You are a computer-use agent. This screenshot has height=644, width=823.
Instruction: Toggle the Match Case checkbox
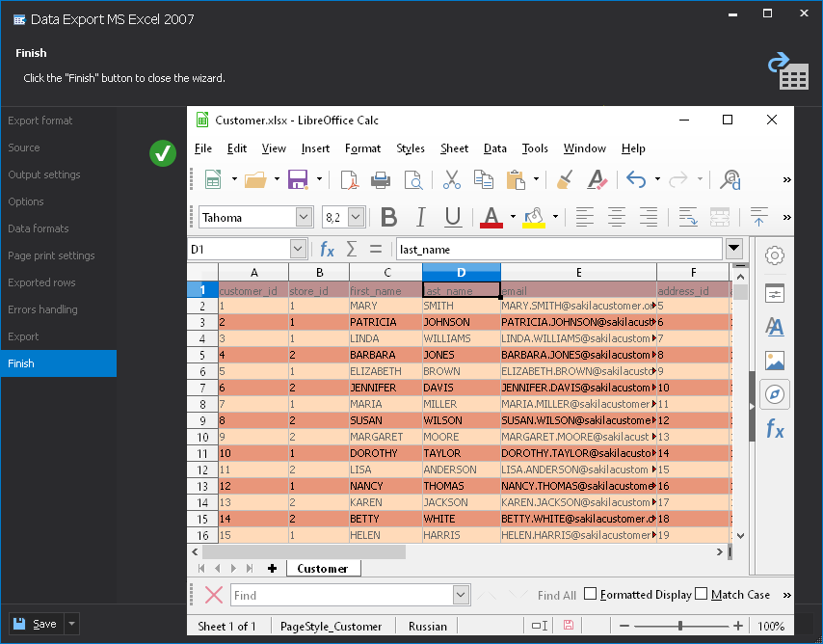[x=702, y=594]
